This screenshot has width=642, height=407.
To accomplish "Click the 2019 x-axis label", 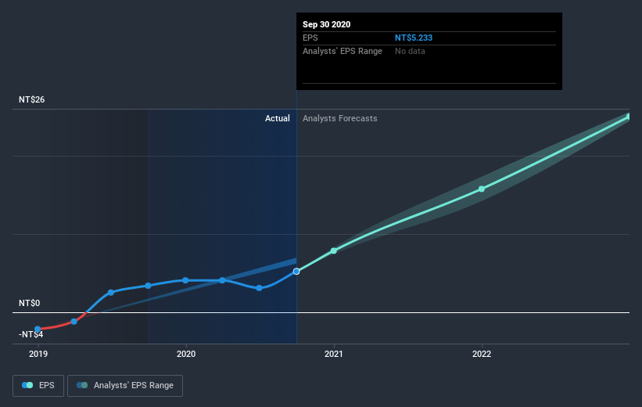I will 38,354.
